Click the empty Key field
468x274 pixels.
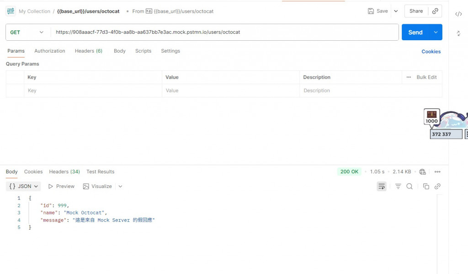[x=93, y=91]
